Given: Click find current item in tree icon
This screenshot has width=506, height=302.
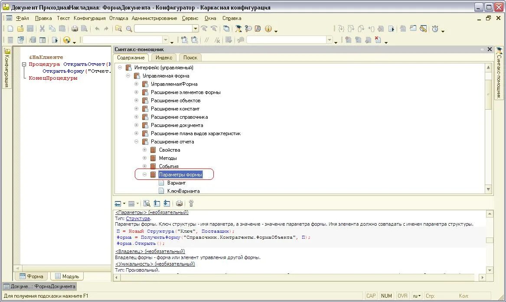Looking at the screenshot, I should (x=147, y=204).
